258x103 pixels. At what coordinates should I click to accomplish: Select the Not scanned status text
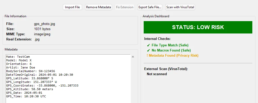click(157, 74)
